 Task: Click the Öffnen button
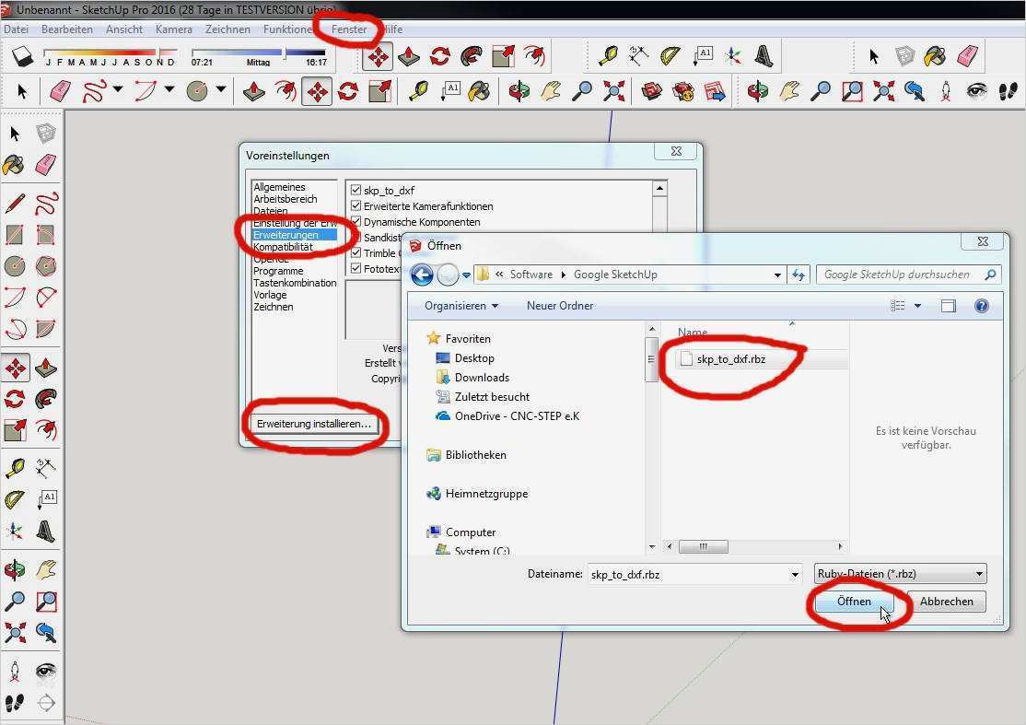coord(854,602)
